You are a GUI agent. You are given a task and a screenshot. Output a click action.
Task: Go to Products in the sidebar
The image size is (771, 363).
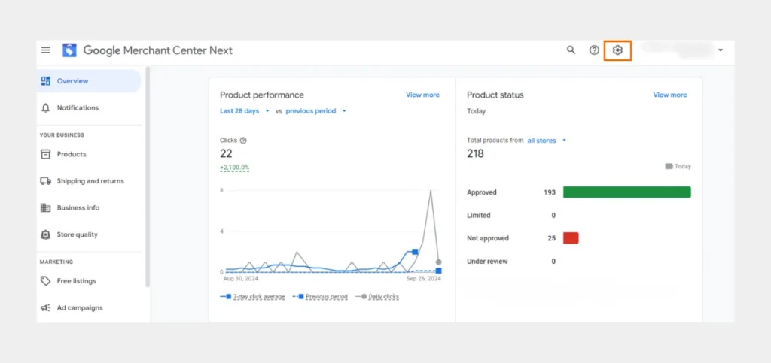click(x=89, y=154)
